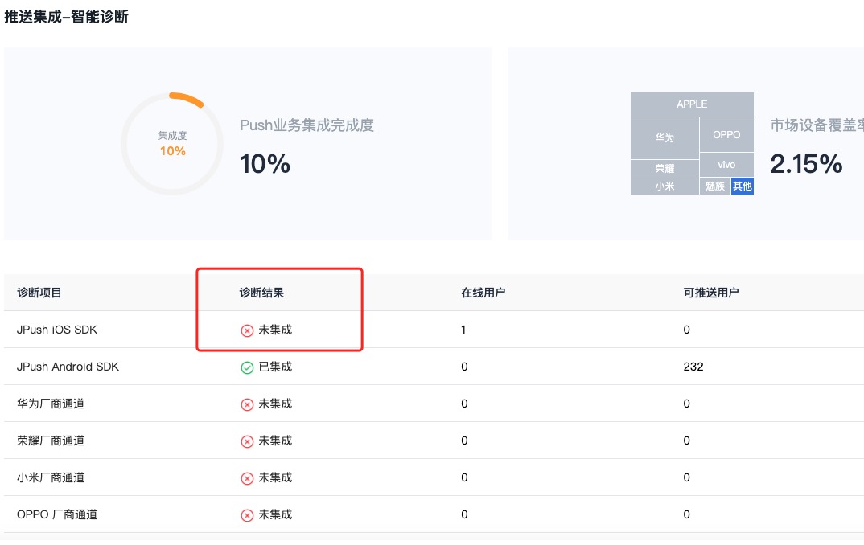Select the 魅族 block in the treemap
Viewport: 864px width, 545px height.
coord(714,186)
